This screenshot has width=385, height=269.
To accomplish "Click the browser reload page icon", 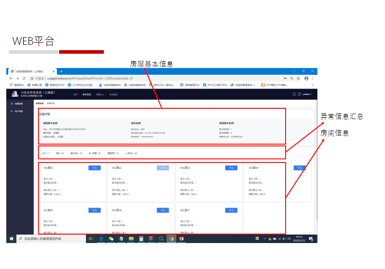I will coord(24,78).
